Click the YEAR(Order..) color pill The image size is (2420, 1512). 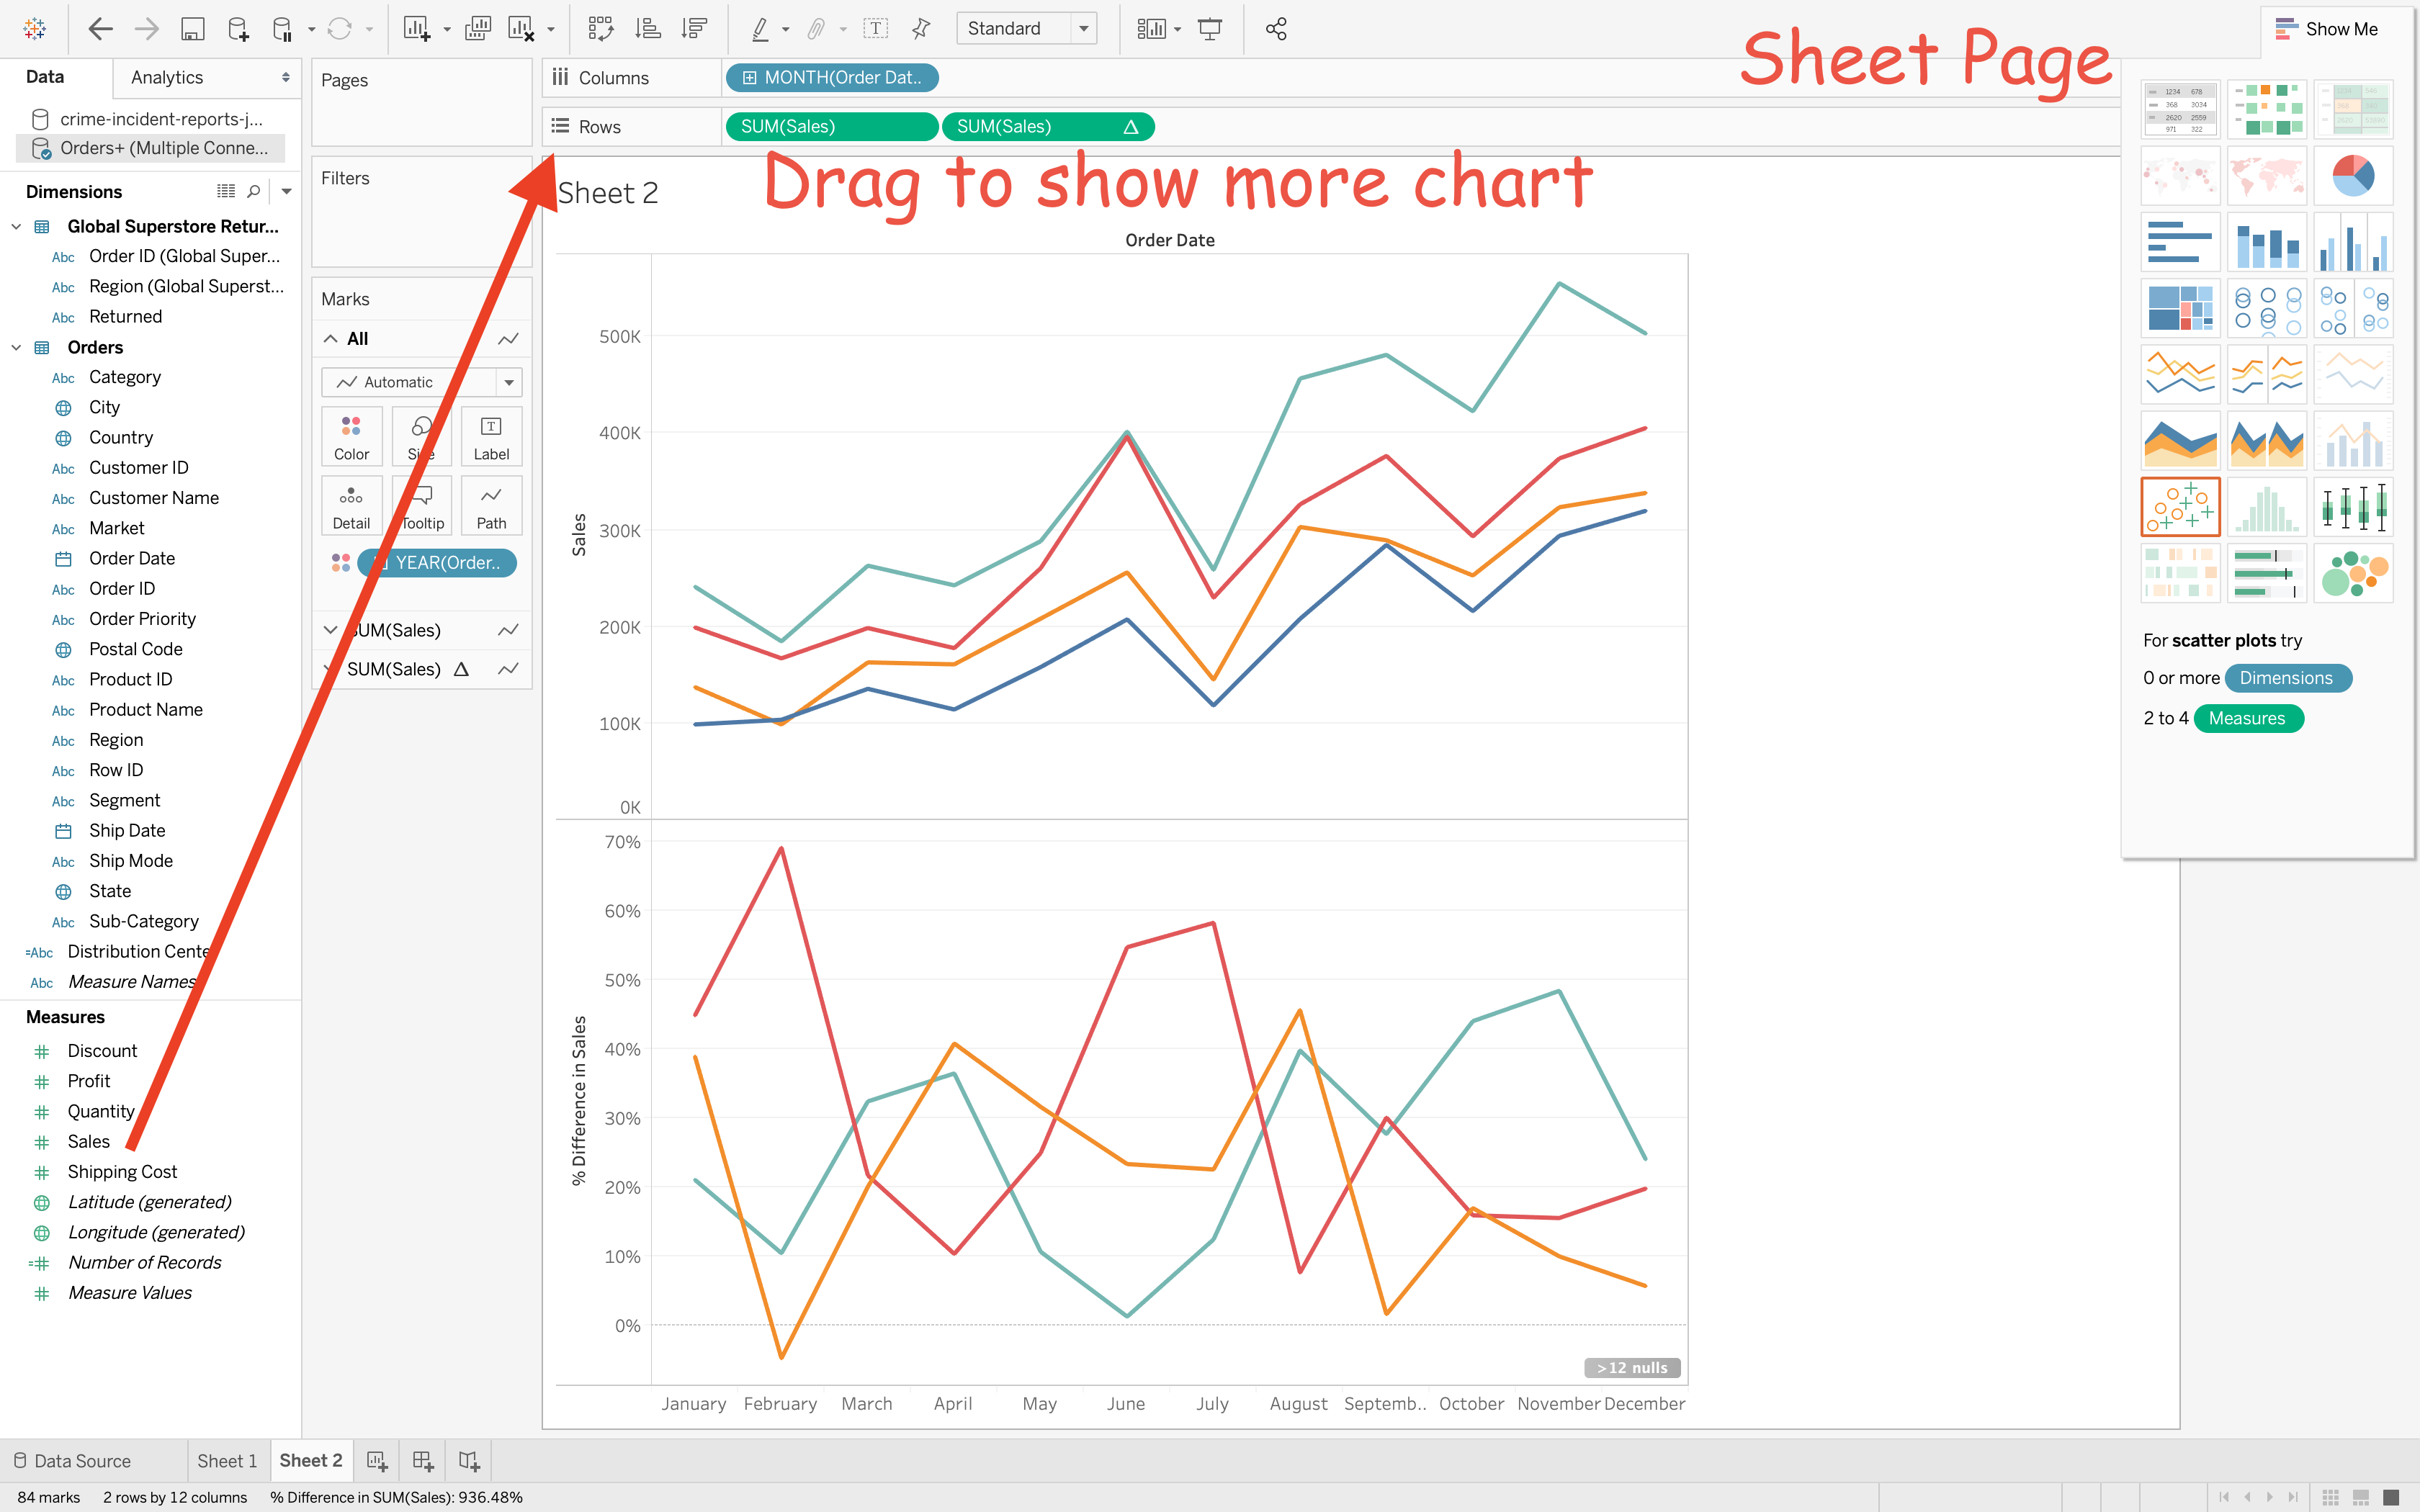click(438, 563)
